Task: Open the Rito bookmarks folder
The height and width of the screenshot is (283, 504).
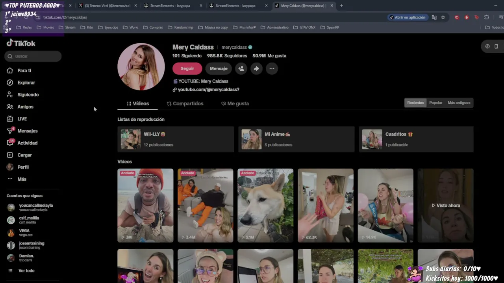Action: point(87,28)
